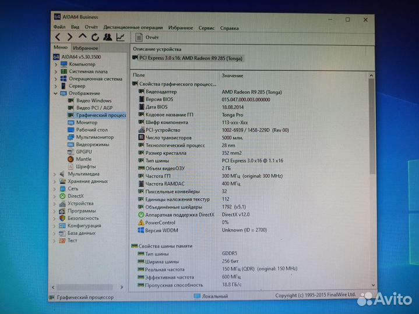Go up one level with the up arrow
The width and height of the screenshot is (419, 314).
click(x=83, y=37)
